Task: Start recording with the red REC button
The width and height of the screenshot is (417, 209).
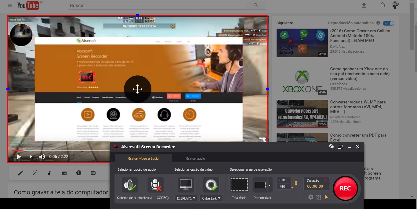Action: point(345,188)
